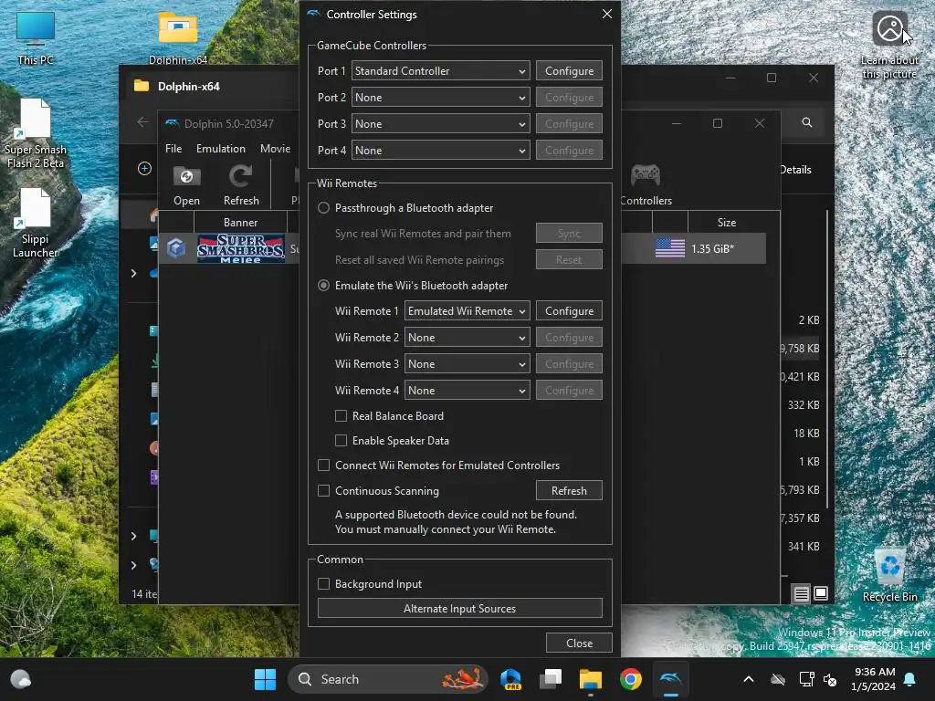This screenshot has width=935, height=701.
Task: Open the Wii Remote 1 dropdown
Action: [467, 311]
